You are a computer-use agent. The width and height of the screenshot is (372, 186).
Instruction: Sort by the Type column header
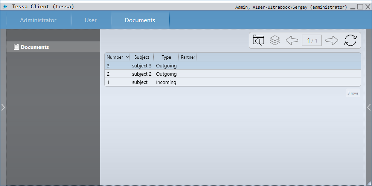tap(166, 57)
